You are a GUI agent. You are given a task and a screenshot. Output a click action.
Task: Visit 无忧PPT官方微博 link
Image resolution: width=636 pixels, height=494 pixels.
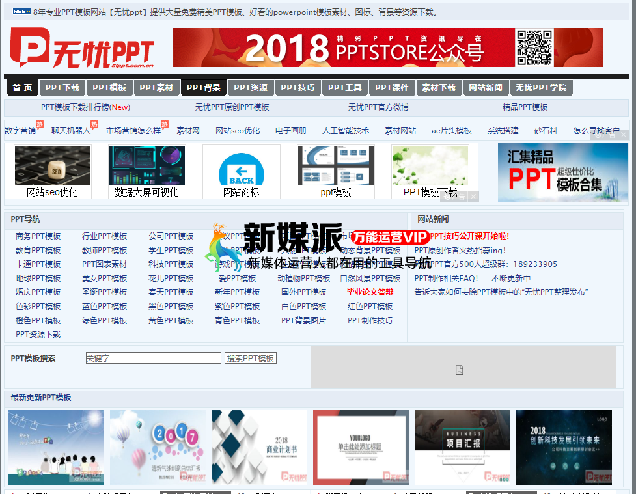pyautogui.click(x=378, y=107)
